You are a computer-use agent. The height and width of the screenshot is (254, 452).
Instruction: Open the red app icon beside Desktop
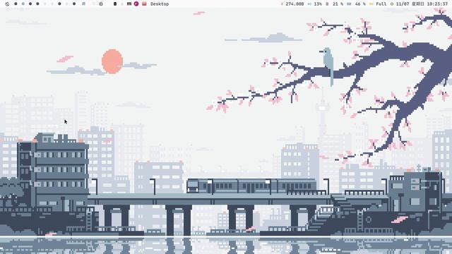pyautogui.click(x=144, y=4)
